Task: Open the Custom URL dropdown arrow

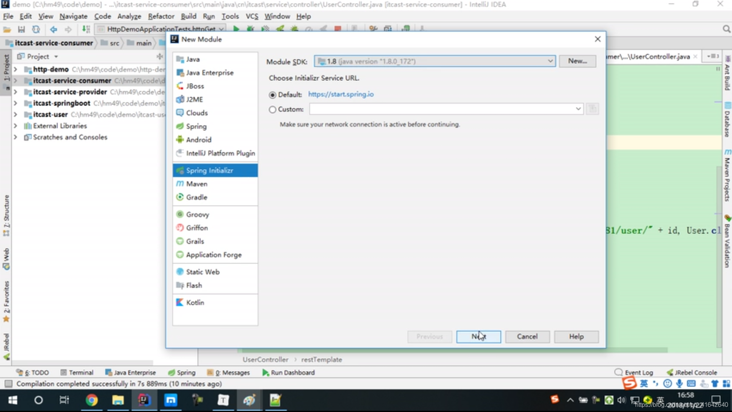Action: (578, 109)
